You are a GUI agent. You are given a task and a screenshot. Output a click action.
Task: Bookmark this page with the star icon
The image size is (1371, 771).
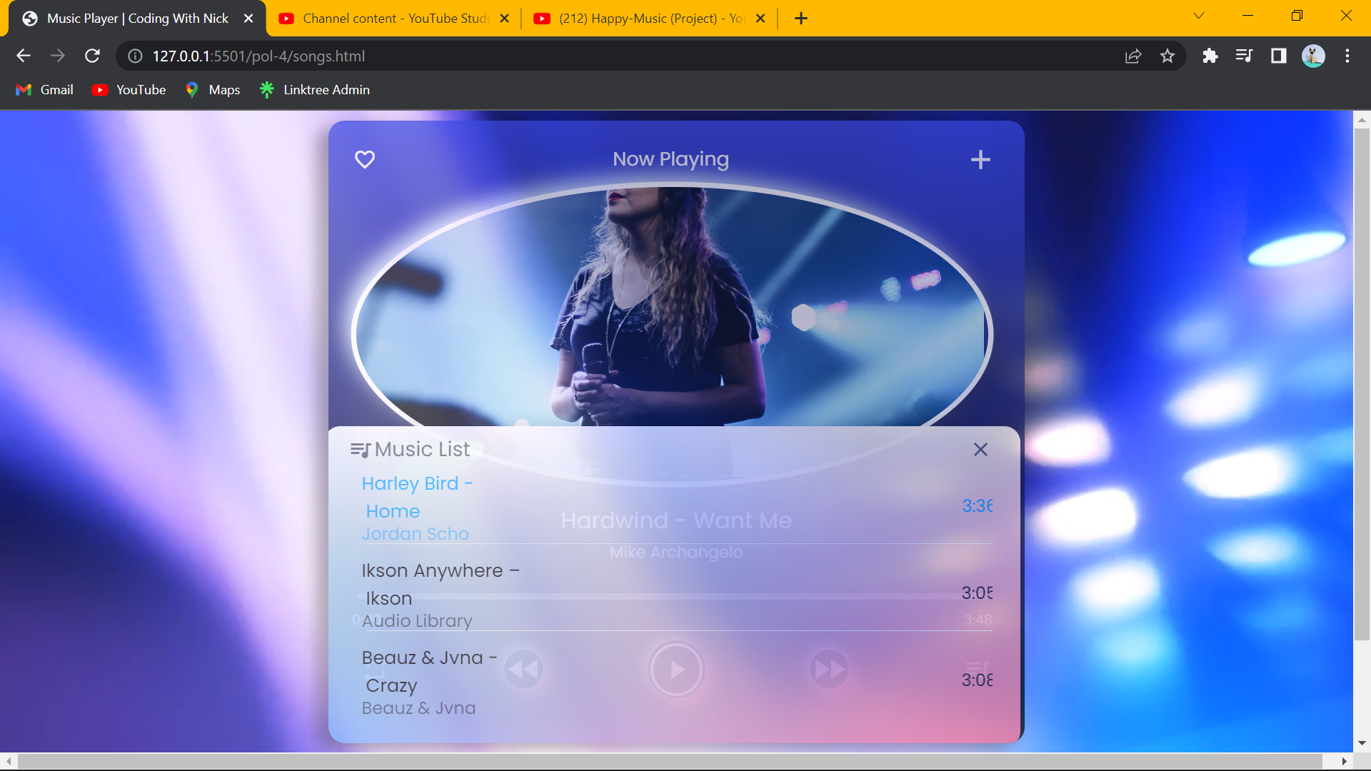point(1167,56)
